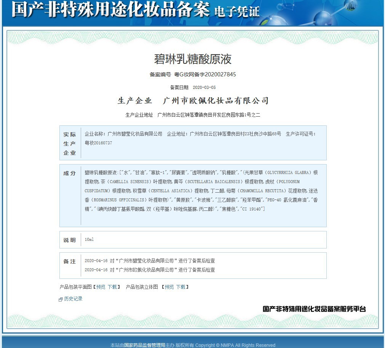
Task: Click the 电子凭证 banner text
Action: pyautogui.click(x=237, y=12)
